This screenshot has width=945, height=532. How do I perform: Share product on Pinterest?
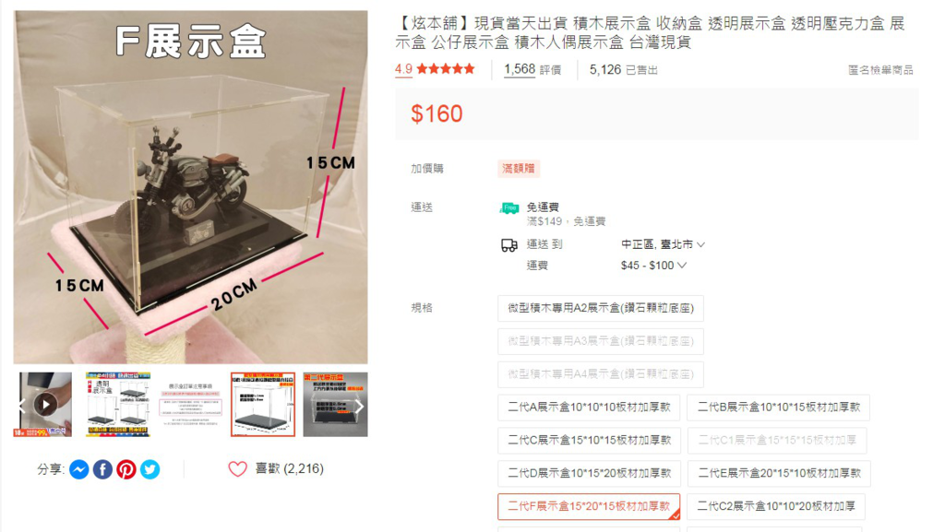126,469
